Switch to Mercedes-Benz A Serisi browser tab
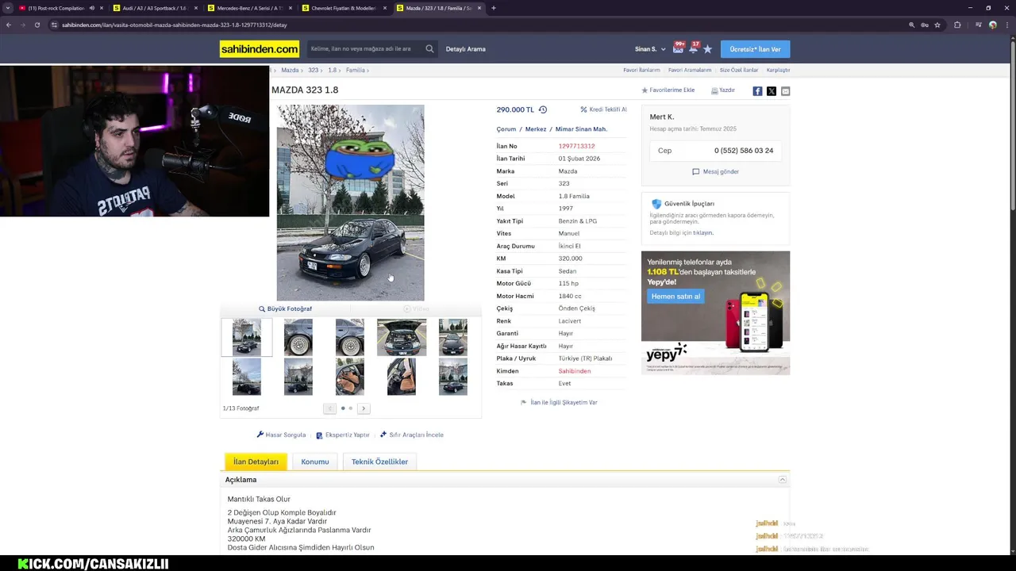Image resolution: width=1016 pixels, height=571 pixels. 249,8
